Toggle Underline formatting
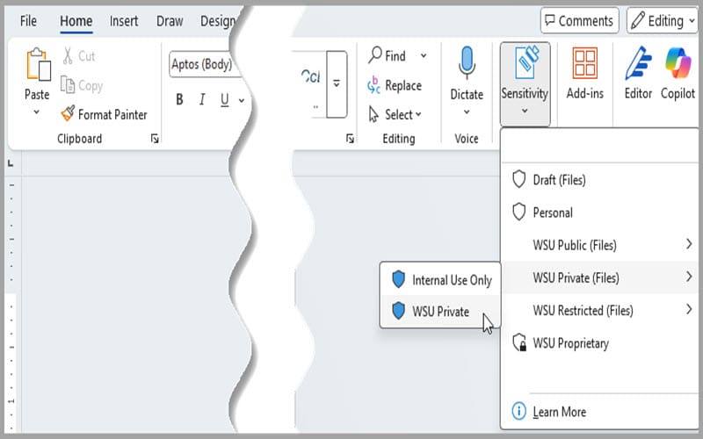Screen dimensions: 703x439 [225, 99]
